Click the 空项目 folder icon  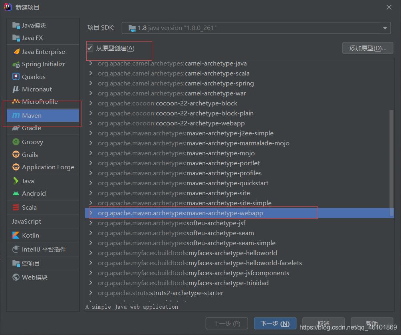16,263
